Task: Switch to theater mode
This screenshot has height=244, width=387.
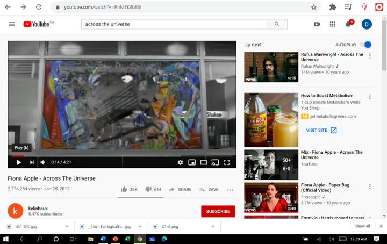Action: click(204, 162)
